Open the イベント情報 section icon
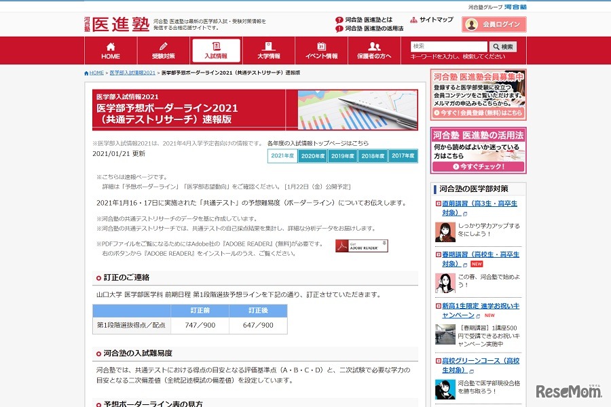The height and width of the screenshot is (407, 611). pyautogui.click(x=320, y=50)
